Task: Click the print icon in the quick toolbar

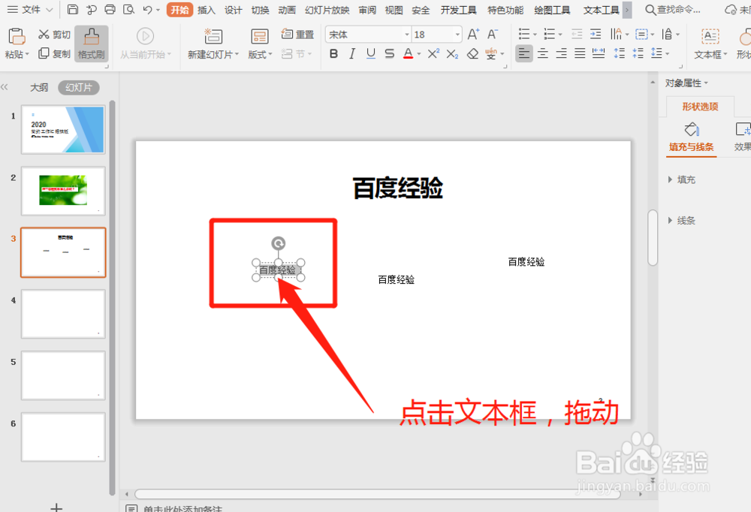Action: point(110,9)
